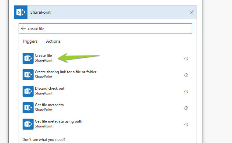This screenshot has width=232, height=143.
Task: View info for the Discard check out action
Action: (186, 91)
